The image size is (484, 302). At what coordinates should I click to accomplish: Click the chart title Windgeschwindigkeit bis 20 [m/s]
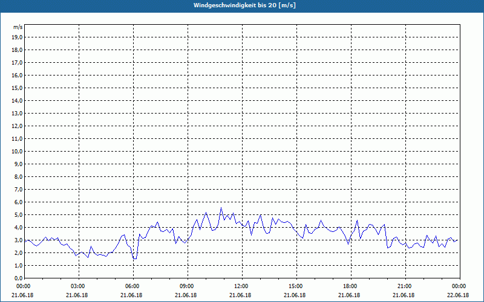coord(244,5)
